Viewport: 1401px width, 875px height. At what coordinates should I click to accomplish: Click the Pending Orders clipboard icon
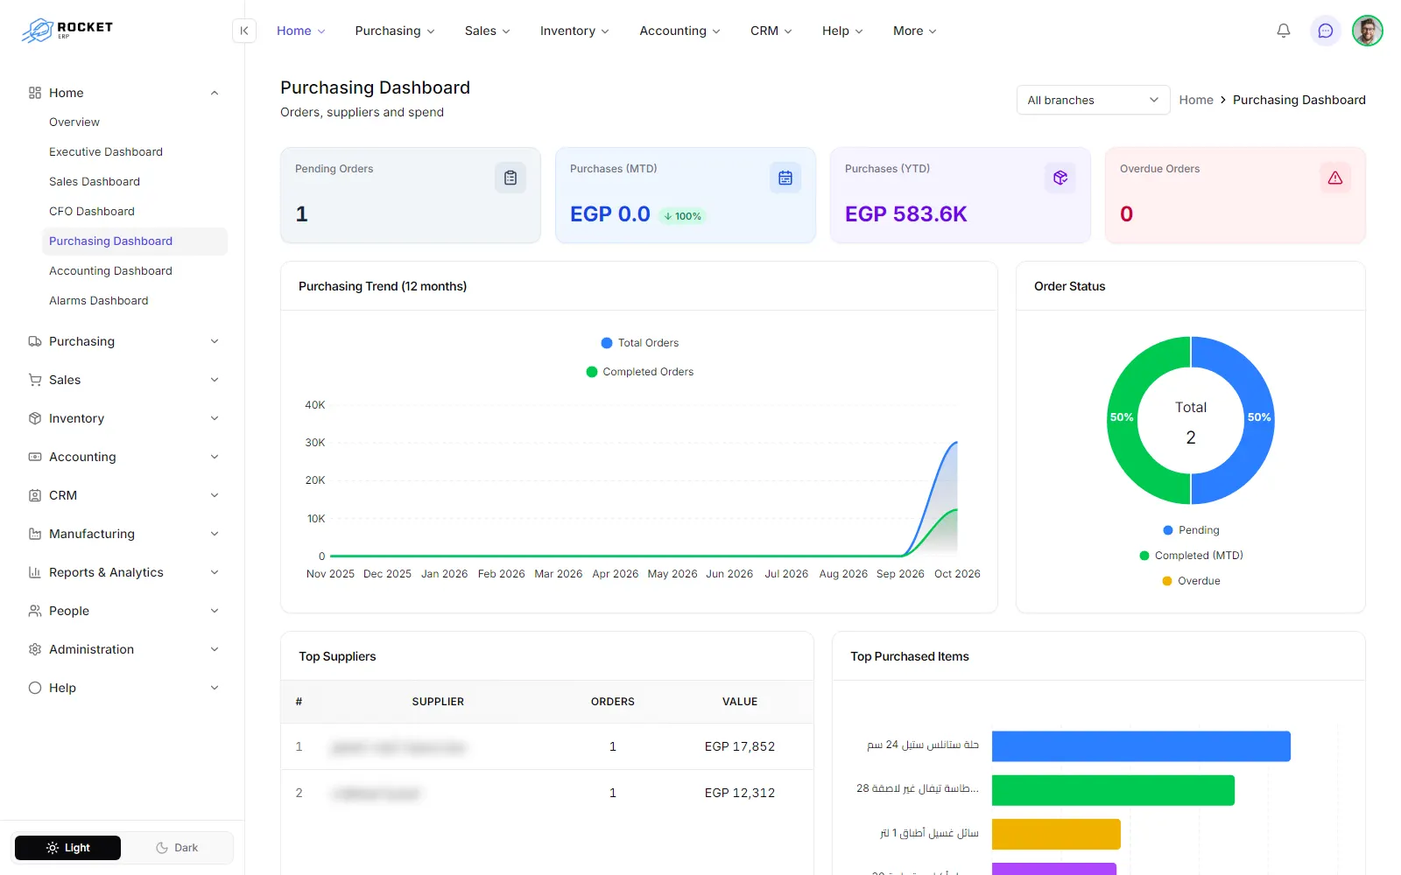coord(510,178)
